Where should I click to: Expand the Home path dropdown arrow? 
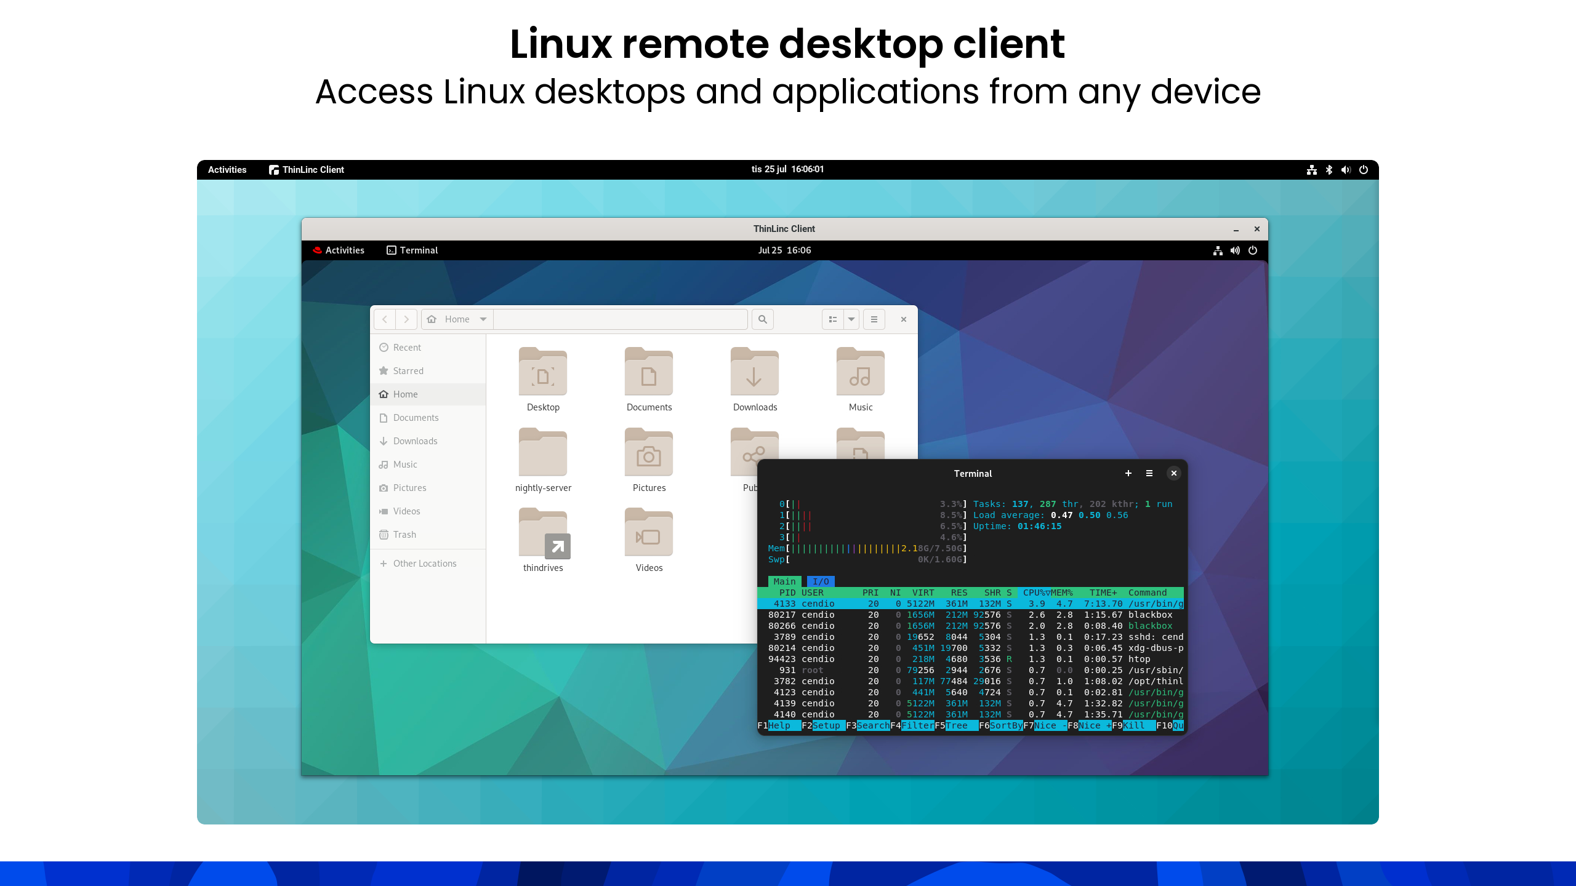coord(483,319)
